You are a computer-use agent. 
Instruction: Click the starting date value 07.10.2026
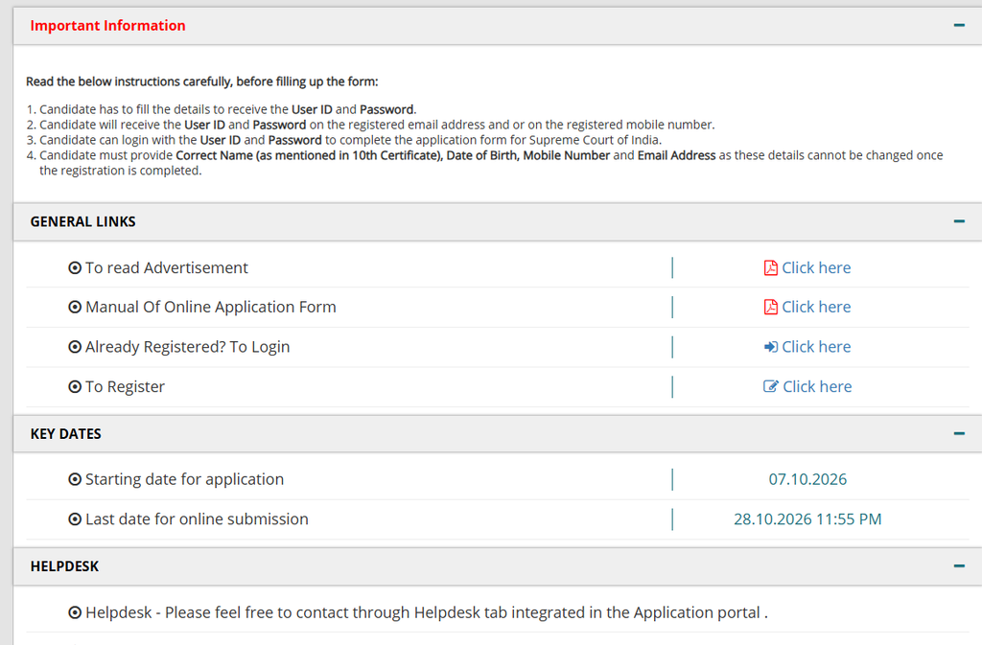point(807,479)
